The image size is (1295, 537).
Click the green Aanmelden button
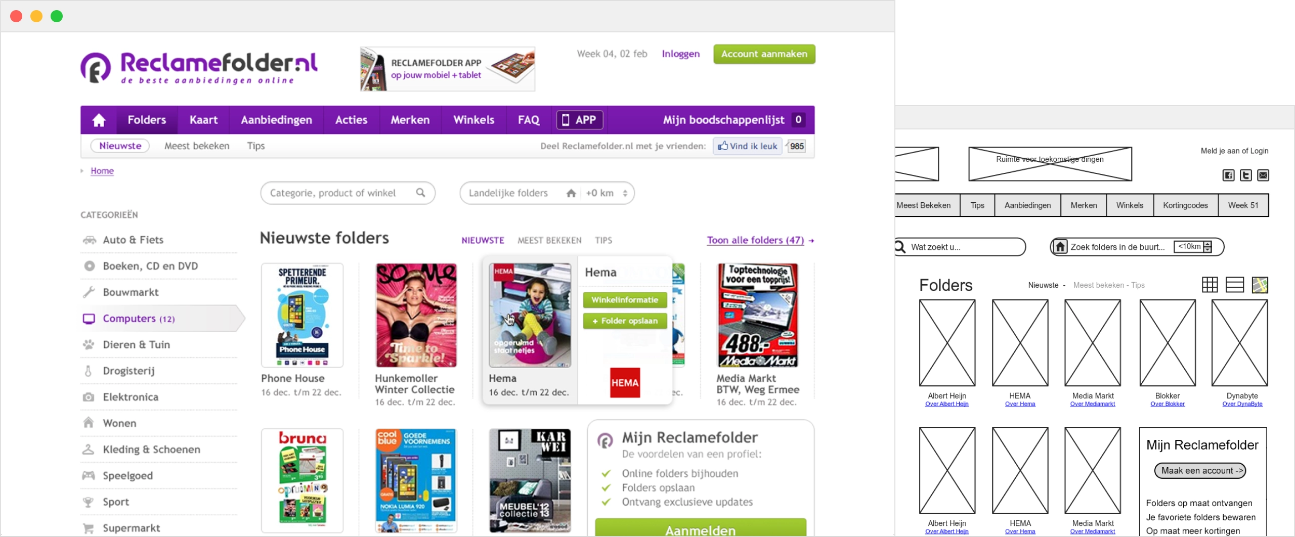point(701,527)
